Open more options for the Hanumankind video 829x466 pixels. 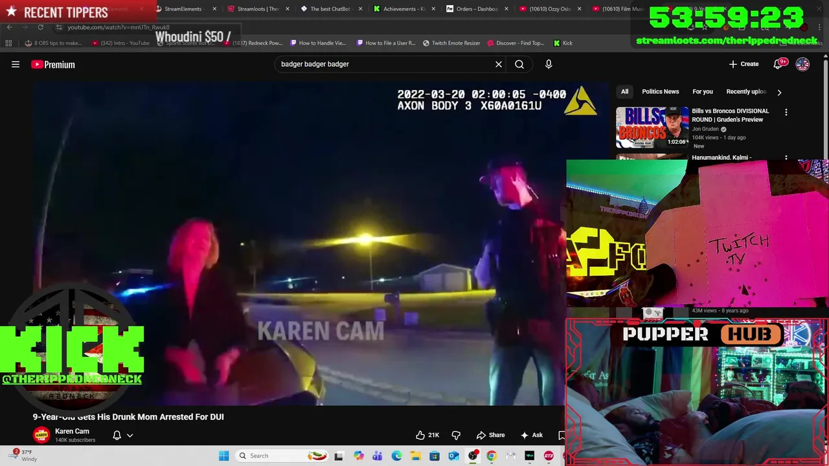[786, 157]
